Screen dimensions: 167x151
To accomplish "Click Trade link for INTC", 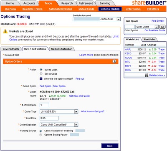I will pyautogui.click(x=162, y=62).
